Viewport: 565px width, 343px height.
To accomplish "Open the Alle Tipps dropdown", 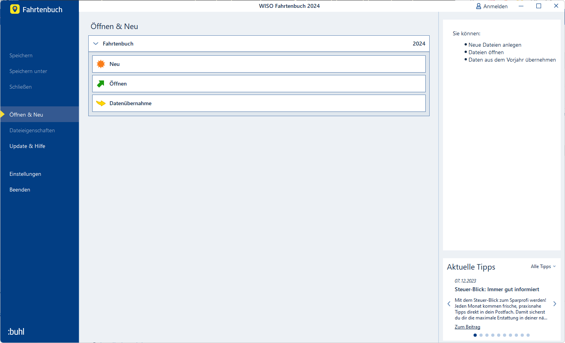I will point(543,266).
